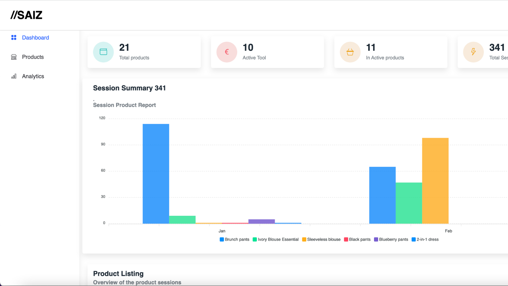Open the Products menu item
The image size is (508, 286).
(33, 57)
